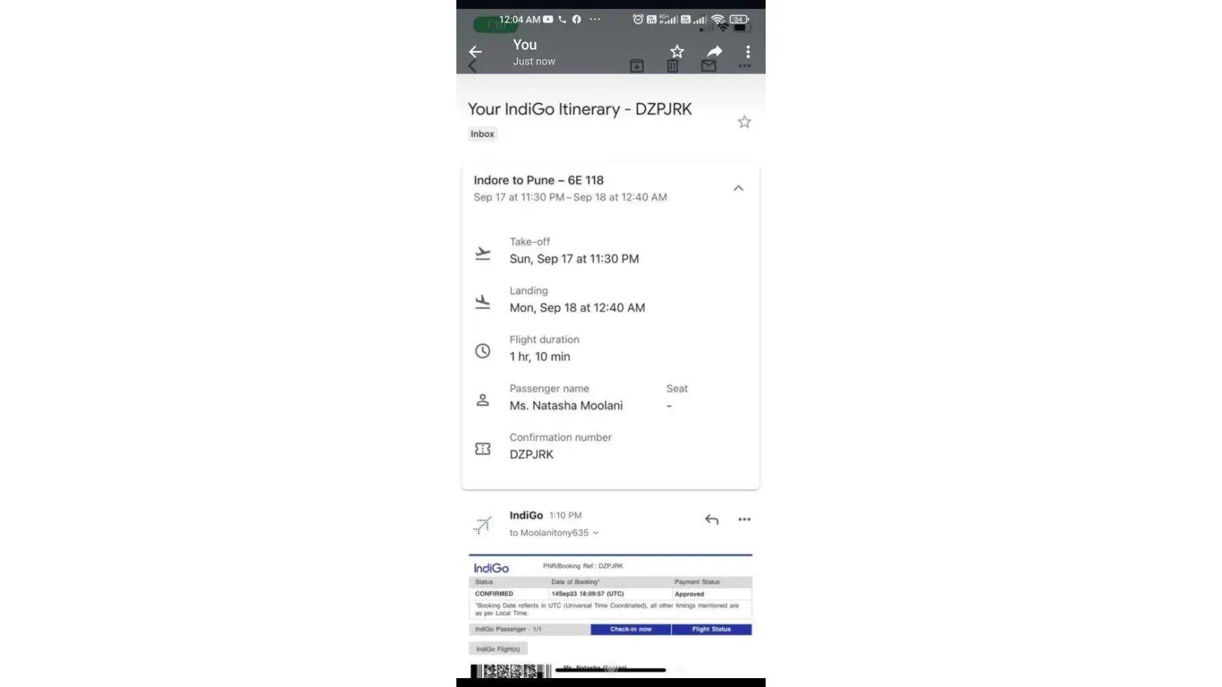This screenshot has width=1222, height=687.
Task: Toggle star beside the IndiGo Itinerary subject
Action: click(x=744, y=122)
